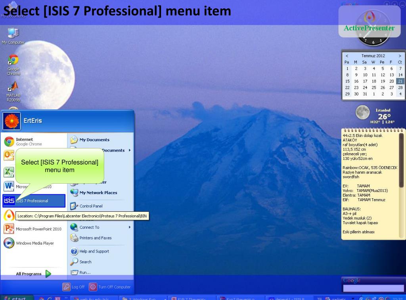Image resolution: width=406 pixels, height=300 pixels.
Task: Launch Windows Media Player
Action: (34, 243)
